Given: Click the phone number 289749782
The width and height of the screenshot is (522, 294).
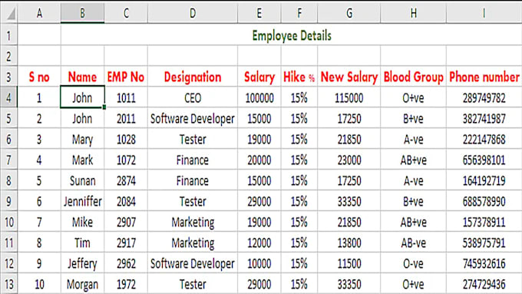Looking at the screenshot, I should [484, 97].
